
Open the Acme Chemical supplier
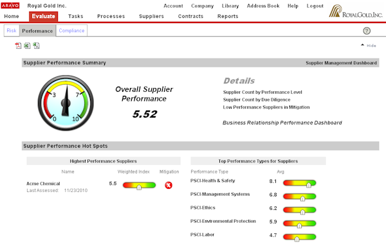43,184
